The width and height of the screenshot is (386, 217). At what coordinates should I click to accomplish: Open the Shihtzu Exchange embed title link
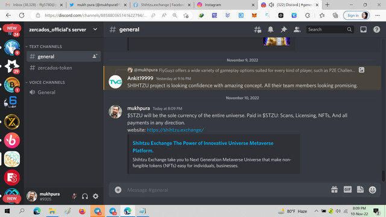203,146
